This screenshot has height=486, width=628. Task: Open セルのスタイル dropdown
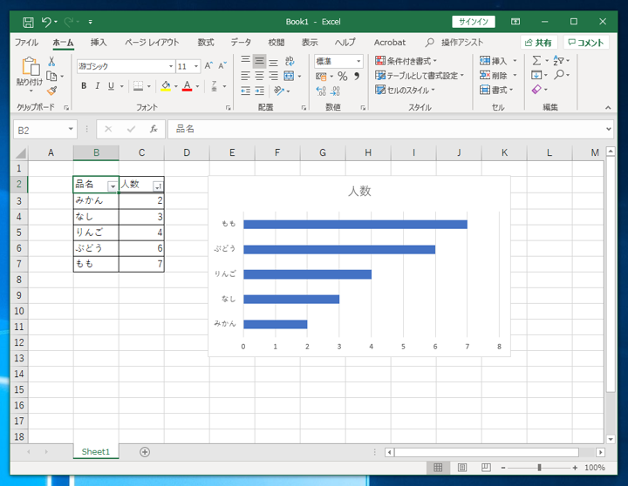pos(405,90)
